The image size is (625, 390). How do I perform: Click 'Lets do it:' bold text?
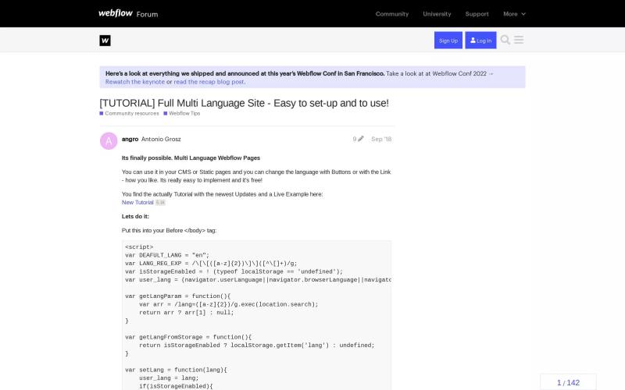[x=135, y=217]
